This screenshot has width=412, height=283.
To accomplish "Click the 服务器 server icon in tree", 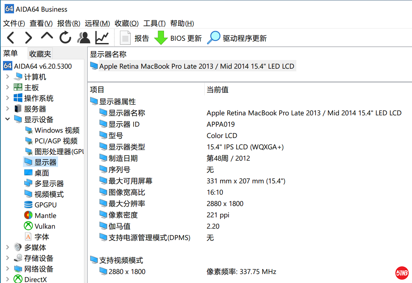I will [18, 109].
